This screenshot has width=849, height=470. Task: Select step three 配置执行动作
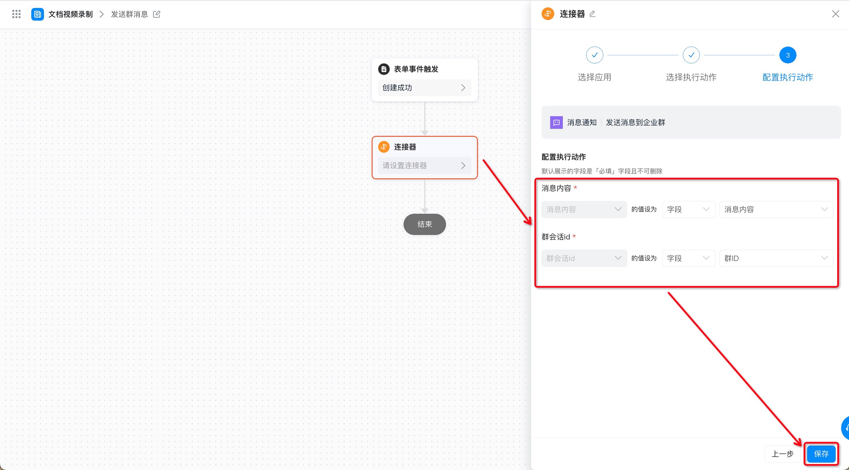pos(788,55)
